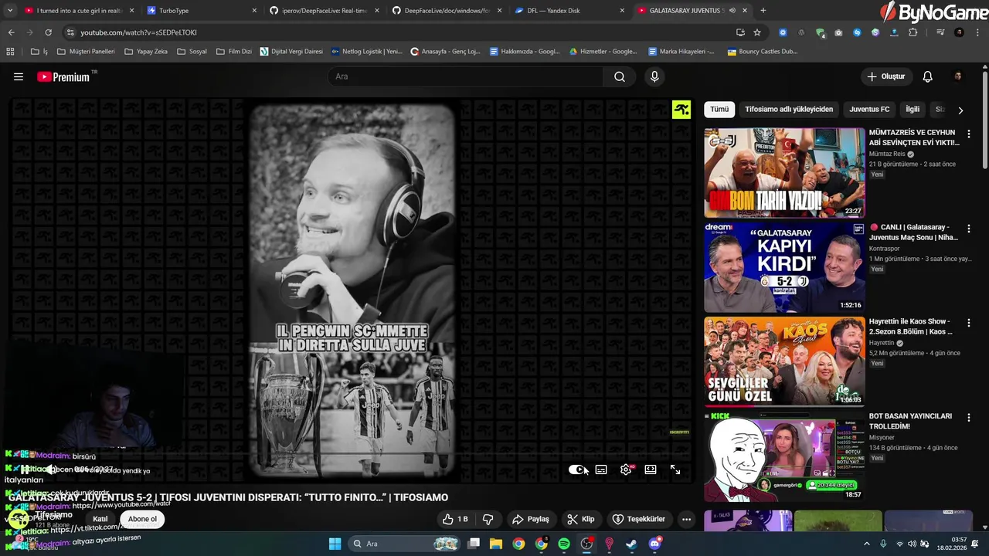Toggle autoplay switch in the player

577,470
